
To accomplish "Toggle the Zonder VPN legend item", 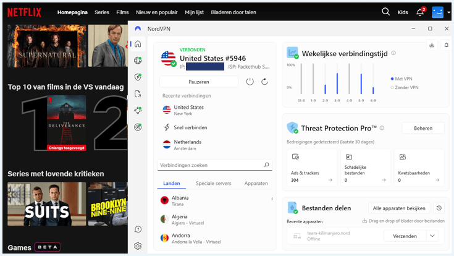I will [x=405, y=88].
